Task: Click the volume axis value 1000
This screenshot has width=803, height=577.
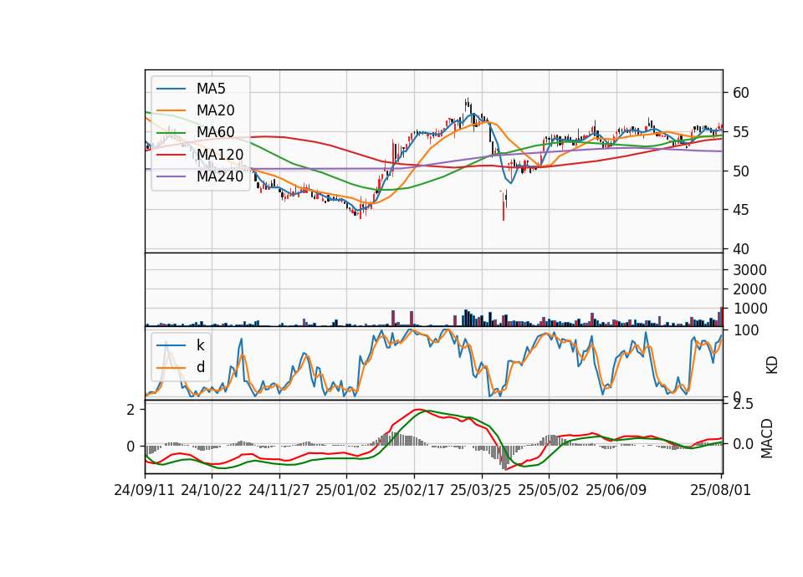Action: pos(749,309)
